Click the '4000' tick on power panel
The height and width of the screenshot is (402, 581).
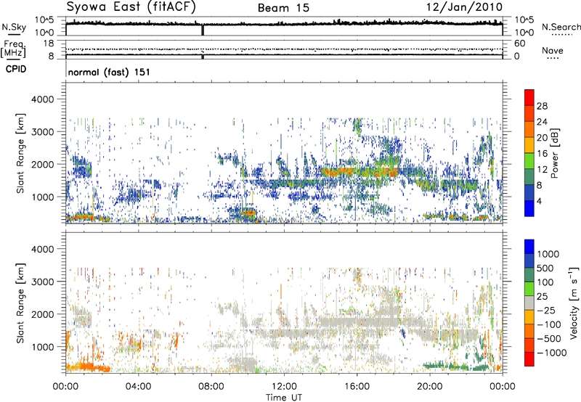(43, 99)
